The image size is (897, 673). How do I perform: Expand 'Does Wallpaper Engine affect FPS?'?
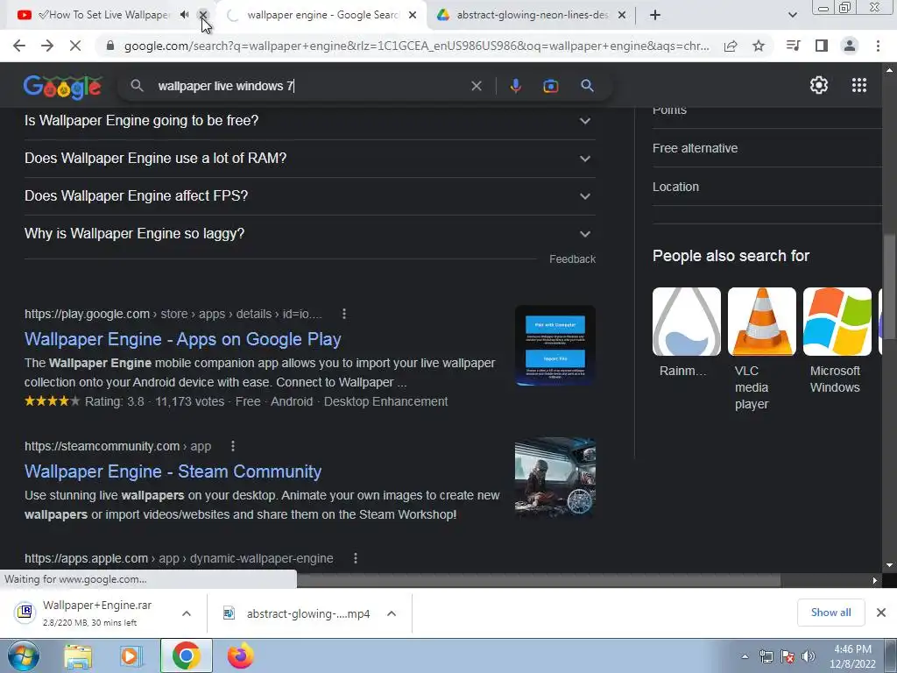pos(310,196)
